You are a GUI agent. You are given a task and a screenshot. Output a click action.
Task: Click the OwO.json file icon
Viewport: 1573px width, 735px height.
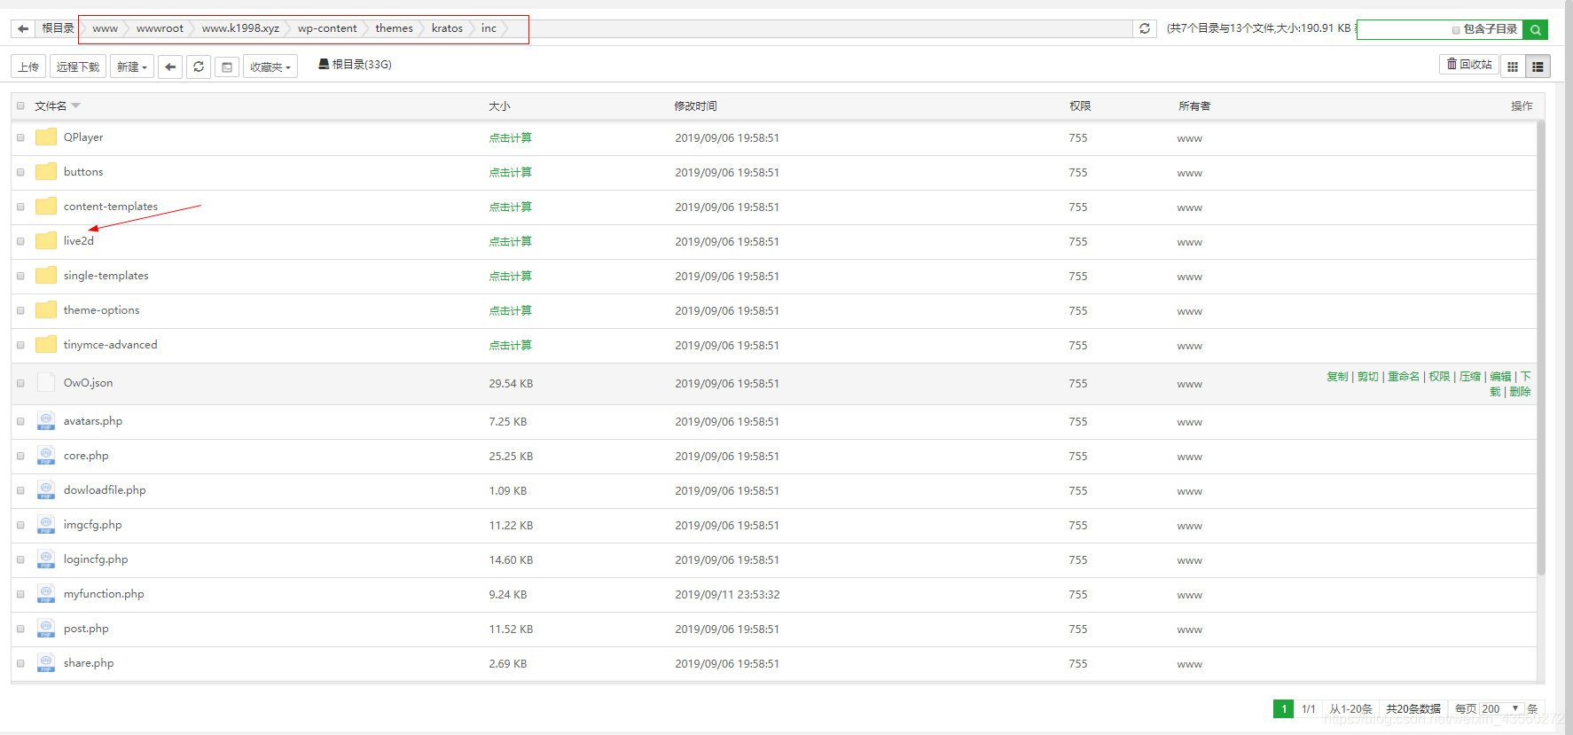[46, 383]
